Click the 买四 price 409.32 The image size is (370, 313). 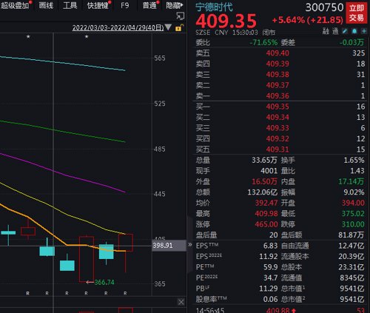click(277, 138)
